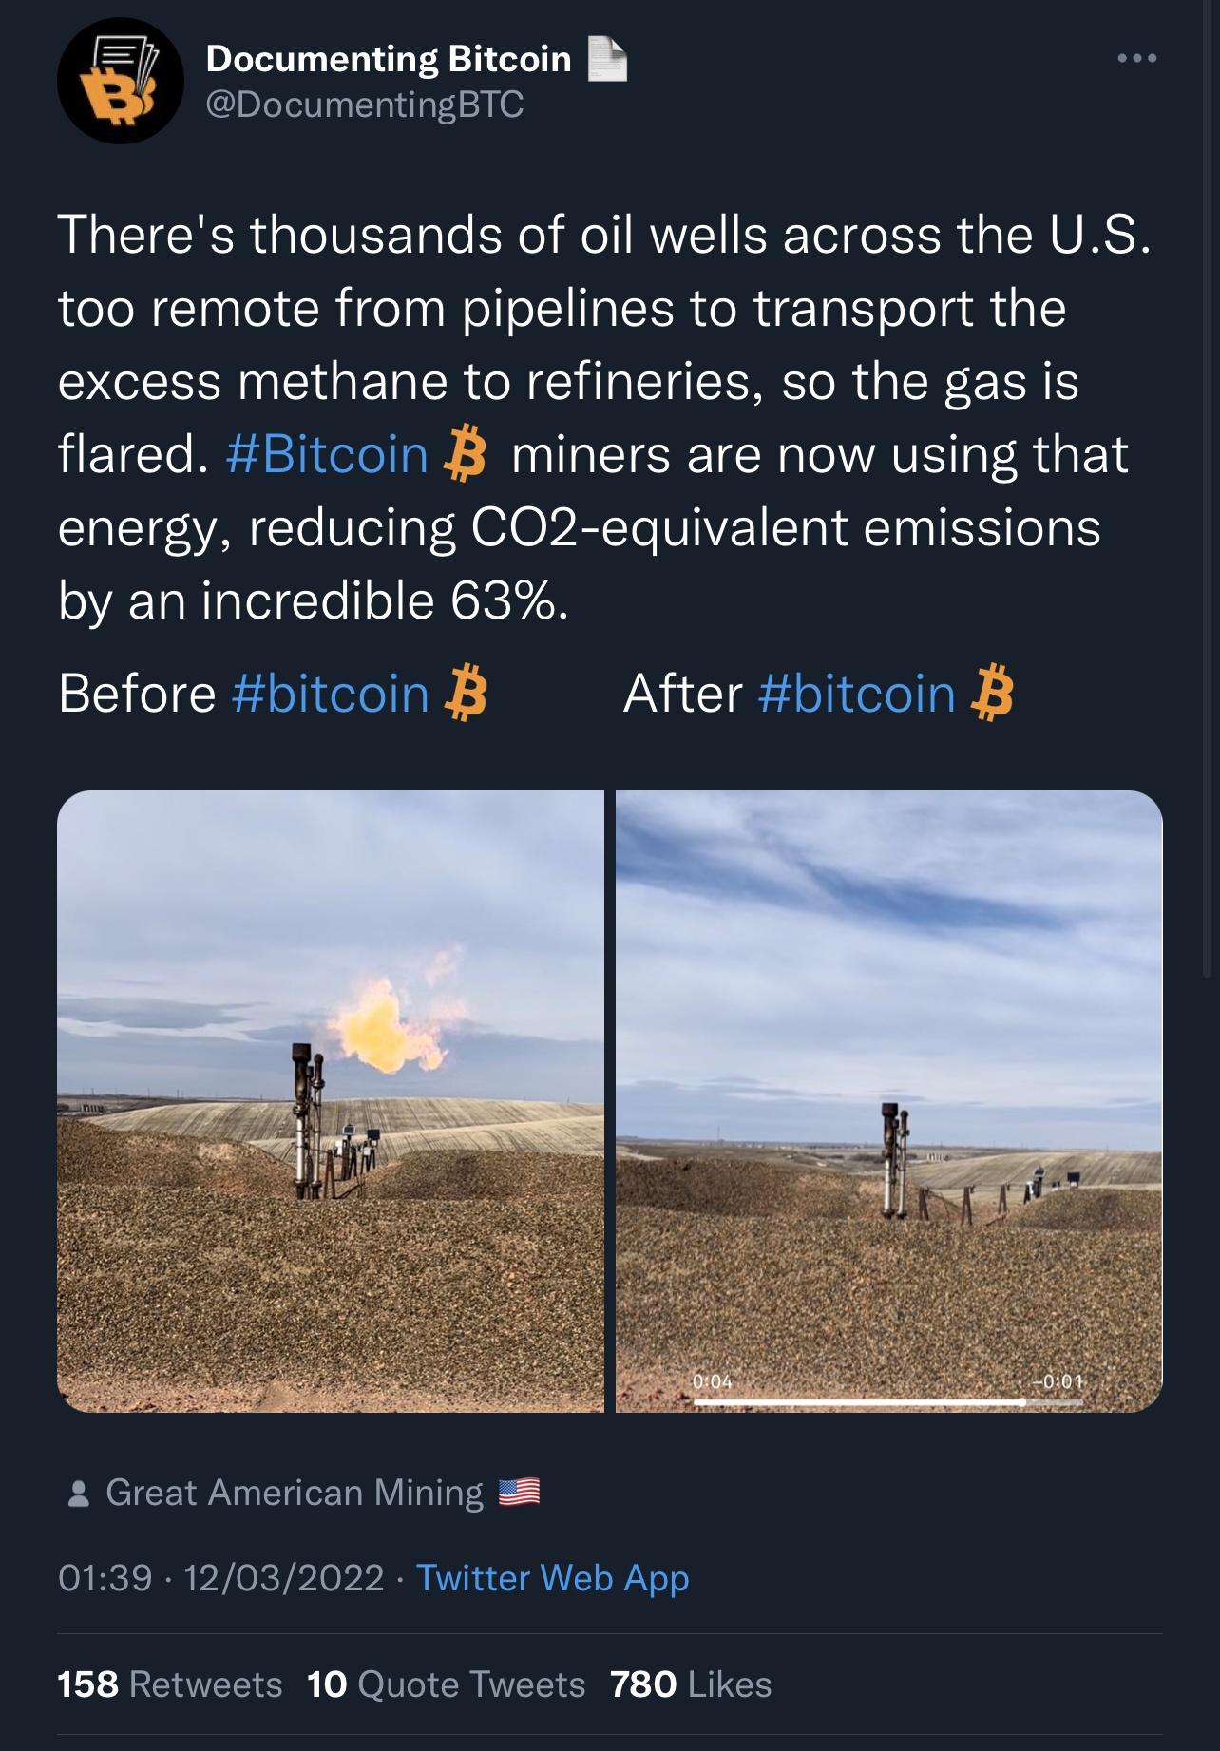Screen dimensions: 1220x1751
Task: Open the @DocumentingBTC handle
Action: (x=365, y=105)
